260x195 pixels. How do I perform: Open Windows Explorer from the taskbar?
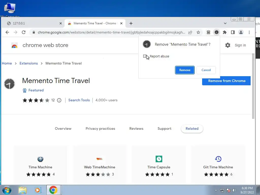coord(23,190)
